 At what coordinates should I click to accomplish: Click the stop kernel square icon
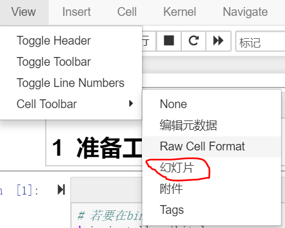[x=169, y=41]
